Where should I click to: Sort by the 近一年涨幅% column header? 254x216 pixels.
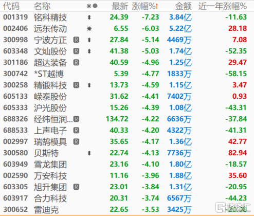223,6
